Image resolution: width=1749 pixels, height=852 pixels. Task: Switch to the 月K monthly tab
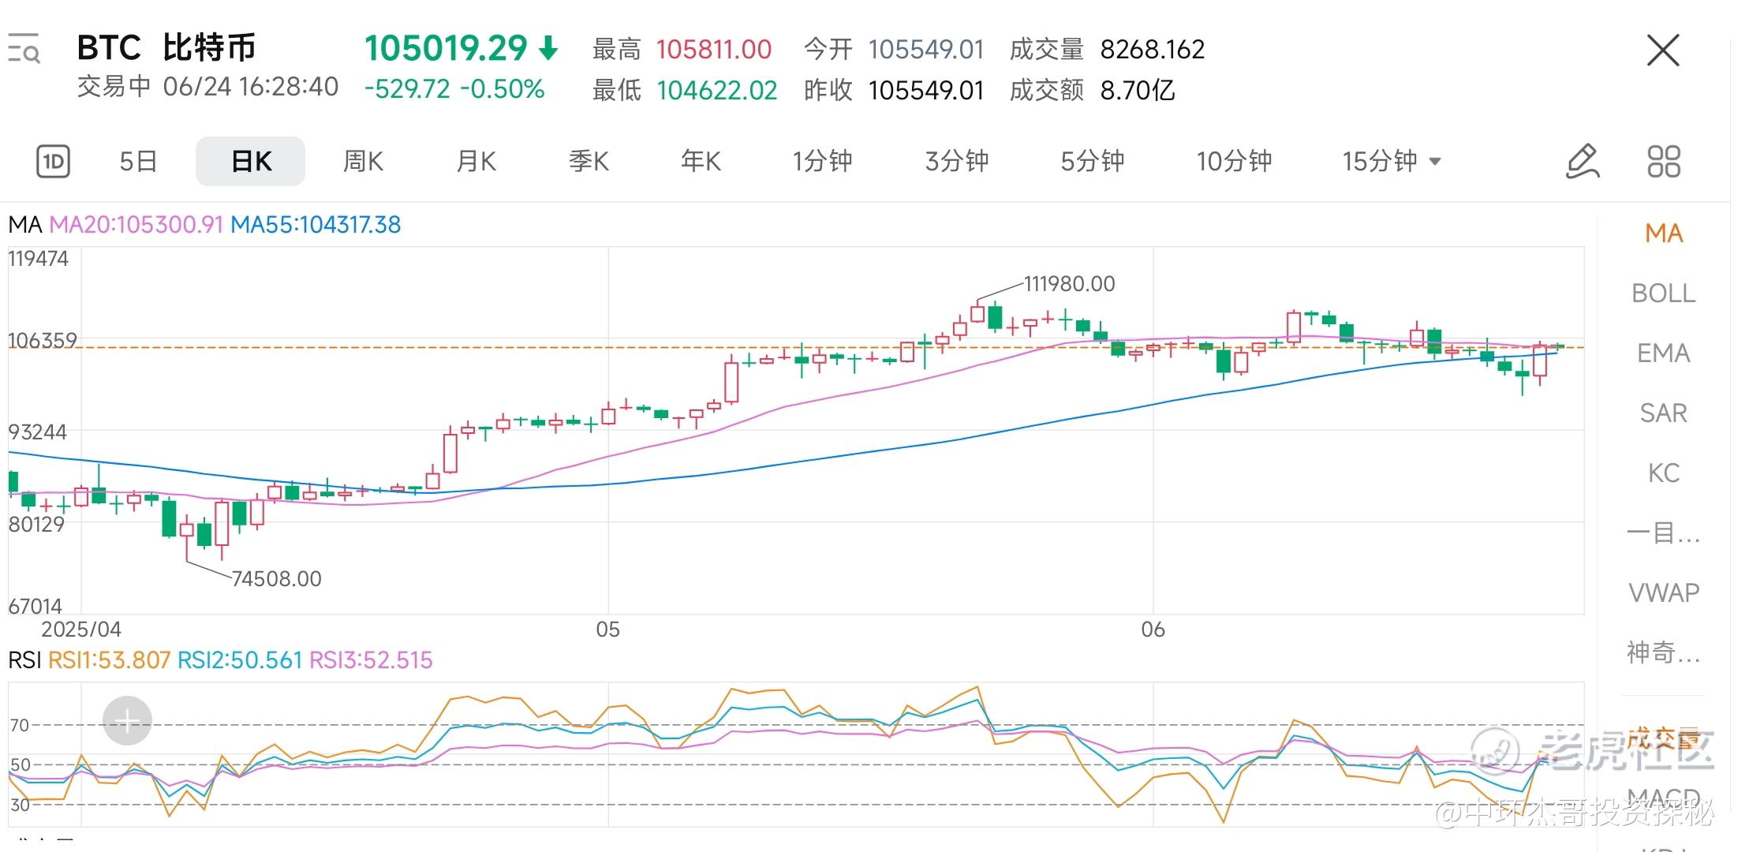coord(476,162)
